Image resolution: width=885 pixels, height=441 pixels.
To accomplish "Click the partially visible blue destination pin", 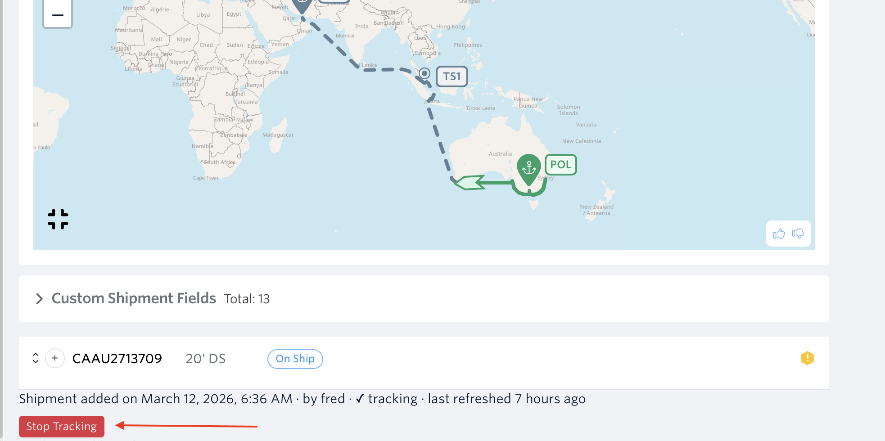I will pos(302,4).
